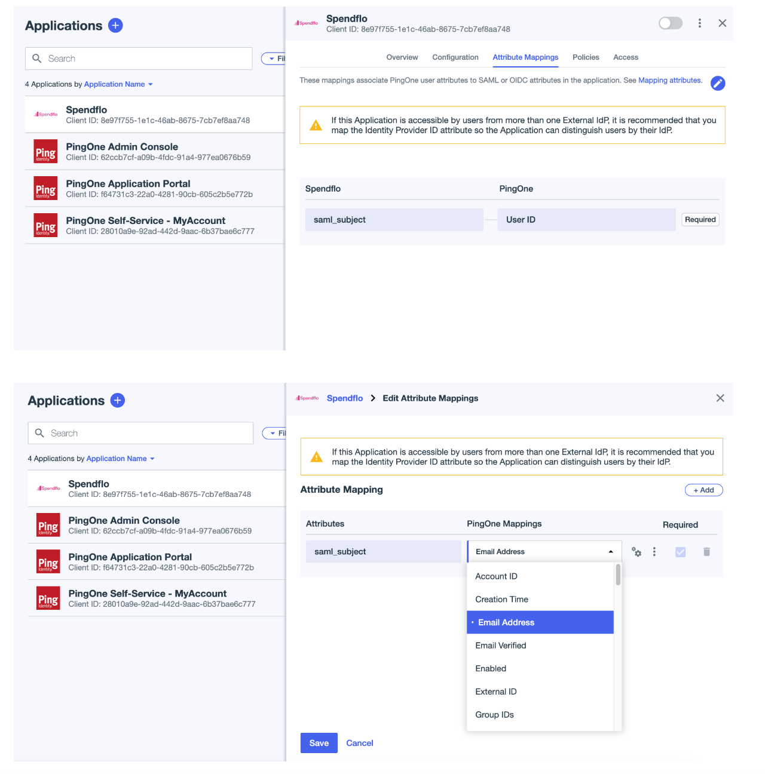Open the Filter dropdown in lower screenshot
Image resolution: width=765 pixels, height=774 pixels.
pos(275,433)
